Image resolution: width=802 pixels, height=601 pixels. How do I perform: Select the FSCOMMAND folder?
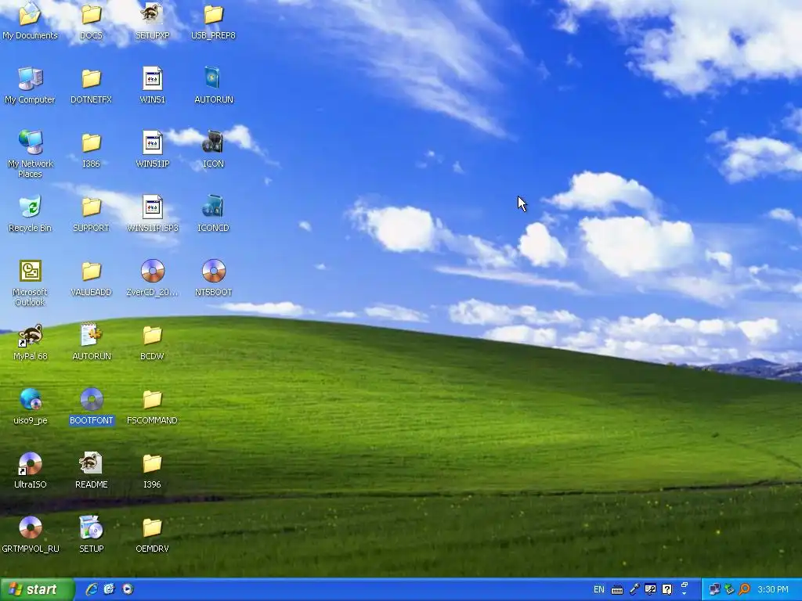click(x=152, y=406)
